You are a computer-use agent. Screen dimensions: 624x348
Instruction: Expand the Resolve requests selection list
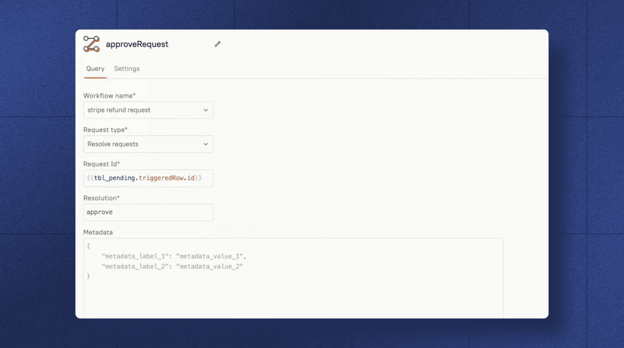[x=206, y=144]
